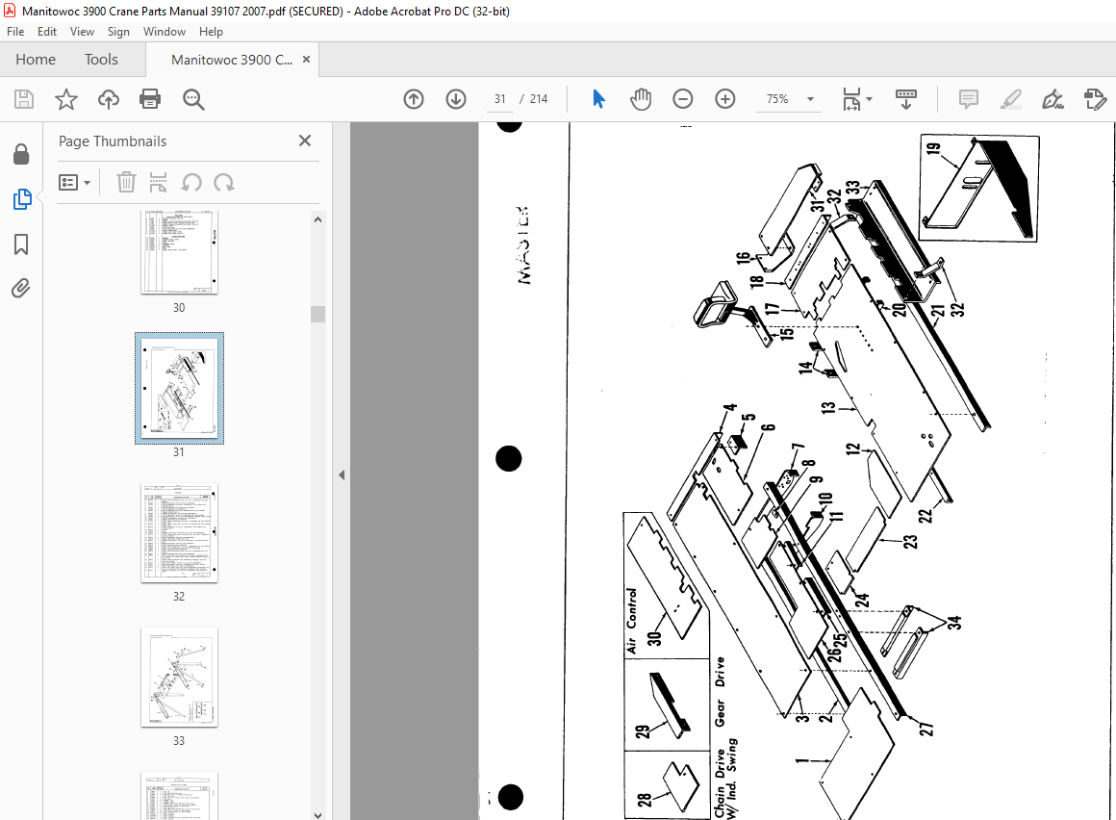This screenshot has width=1116, height=820.
Task: Click the scrolling mode keyboard-arrow icon
Action: pos(906,99)
